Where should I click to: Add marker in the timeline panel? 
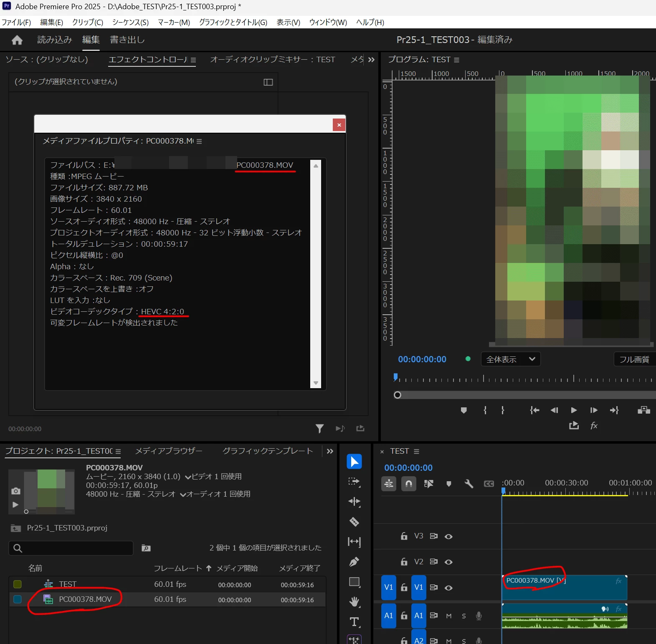[x=449, y=484]
